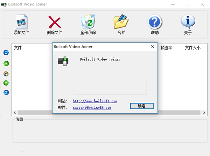Open Help (帮助) question mark icon
This screenshot has width=210, height=156.
click(x=155, y=22)
